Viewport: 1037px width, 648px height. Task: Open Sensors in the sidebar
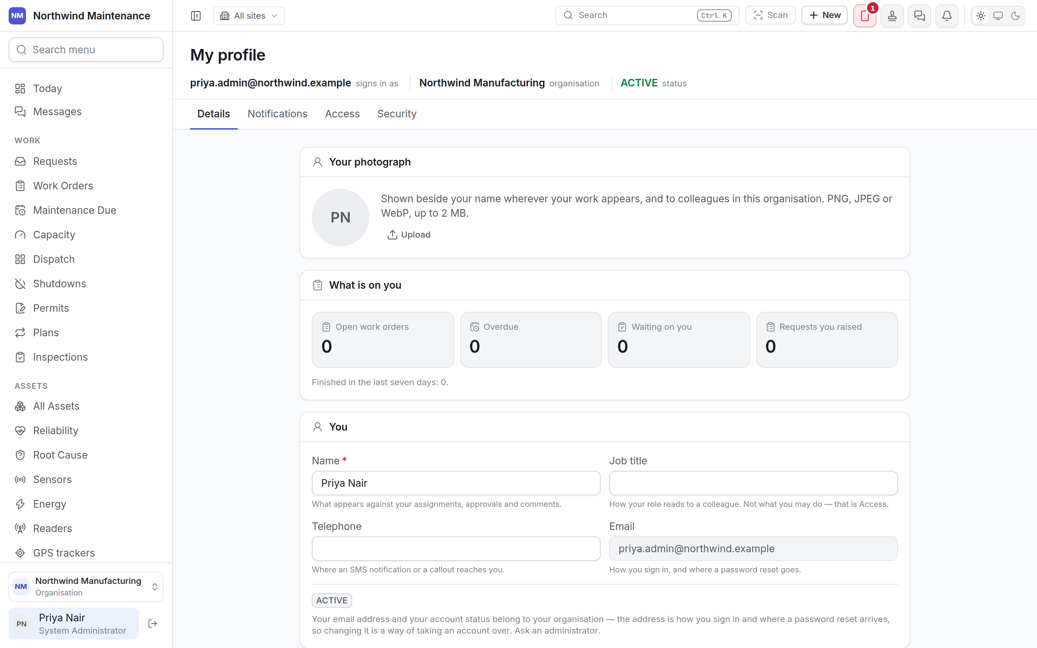click(86, 479)
